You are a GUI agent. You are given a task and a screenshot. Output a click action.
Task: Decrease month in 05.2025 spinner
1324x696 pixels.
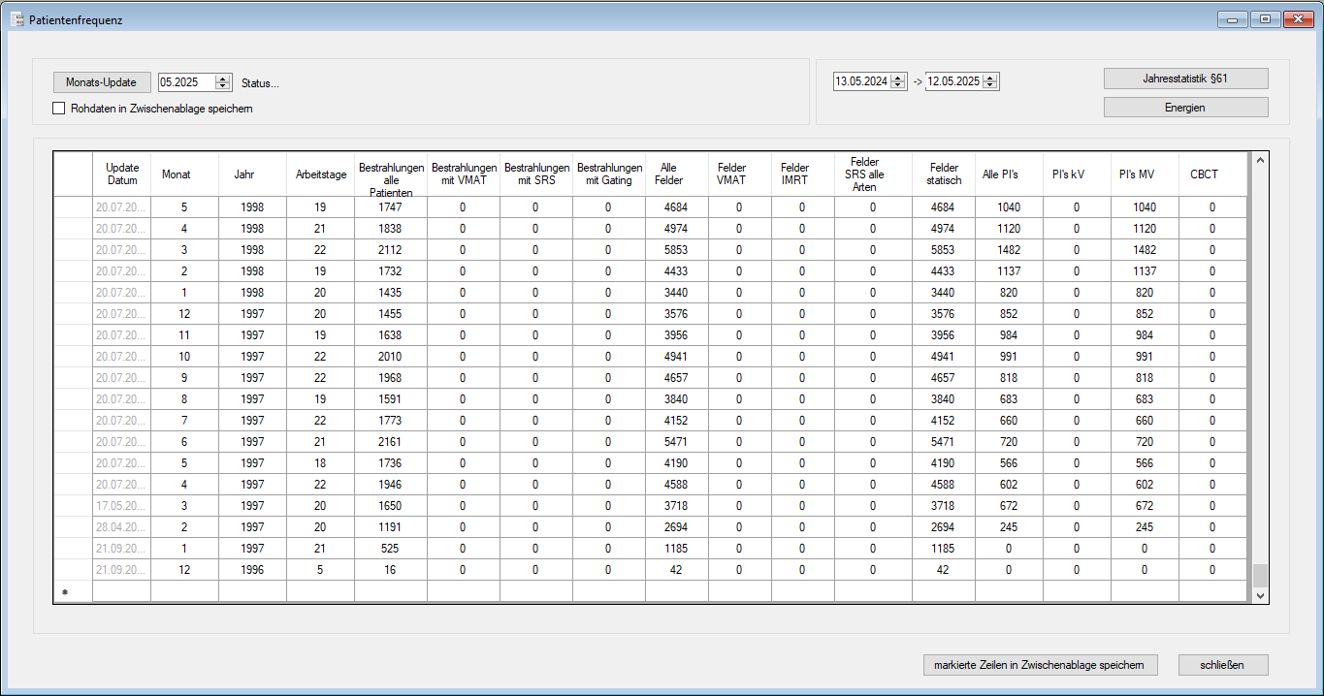(223, 86)
